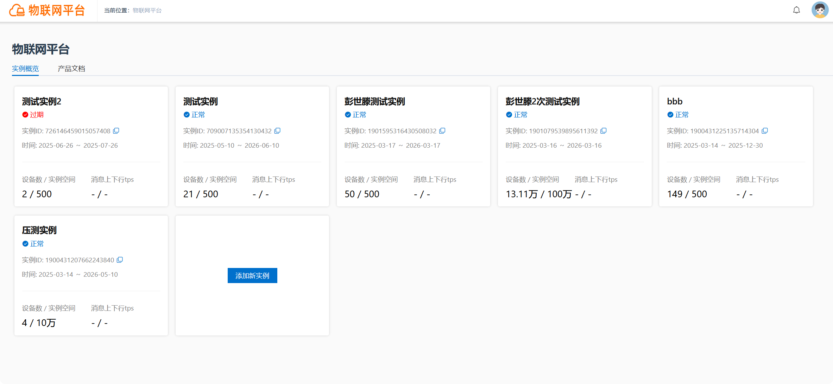
Task: Open the 测试实例 instance card title
Action: [x=201, y=101]
